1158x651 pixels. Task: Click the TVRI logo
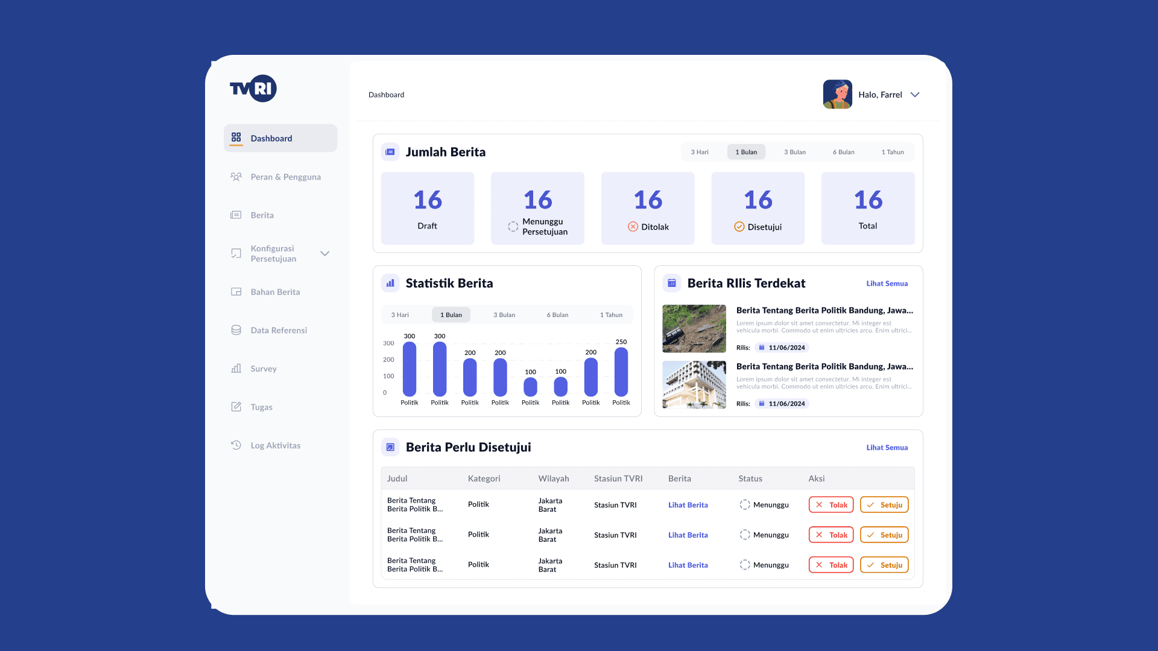pyautogui.click(x=253, y=89)
